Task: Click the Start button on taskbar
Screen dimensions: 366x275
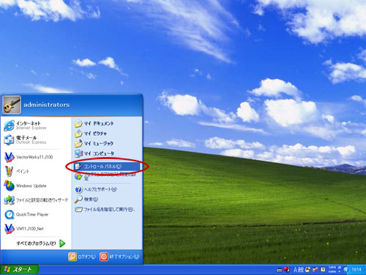Action: [x=19, y=270]
